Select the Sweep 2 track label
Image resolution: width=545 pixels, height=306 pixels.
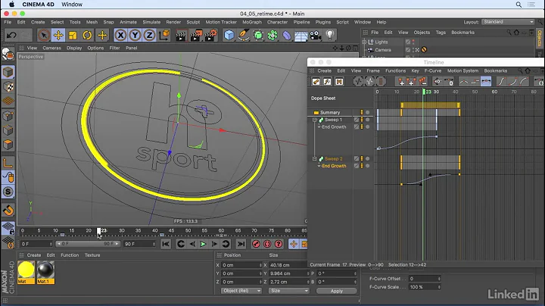(x=333, y=158)
